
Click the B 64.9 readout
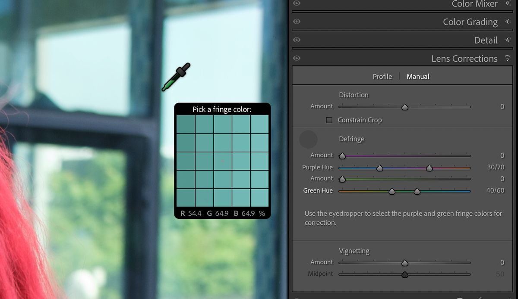pos(244,213)
